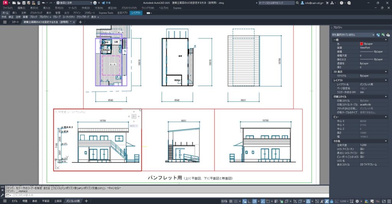392x204 pixels.
Task: Click the Open file folder icon
Action: (x=19, y=3)
